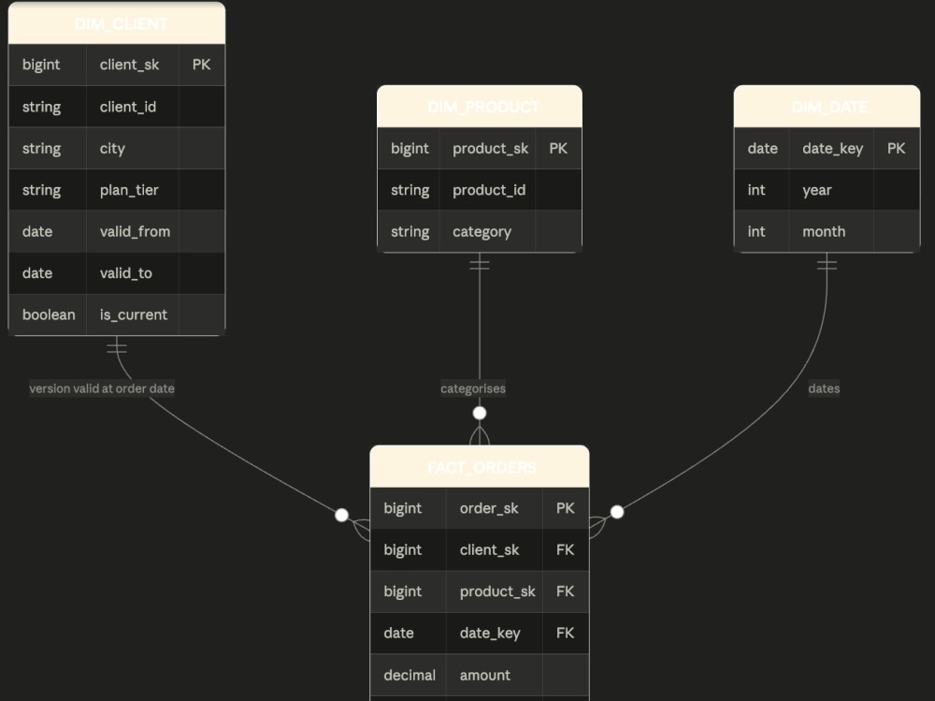Click FK marker in FACT_ORDERS date_key row
The image size is (935, 701).
[x=566, y=633]
